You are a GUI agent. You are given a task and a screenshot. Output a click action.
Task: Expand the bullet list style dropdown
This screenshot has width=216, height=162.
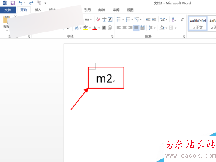123,19
